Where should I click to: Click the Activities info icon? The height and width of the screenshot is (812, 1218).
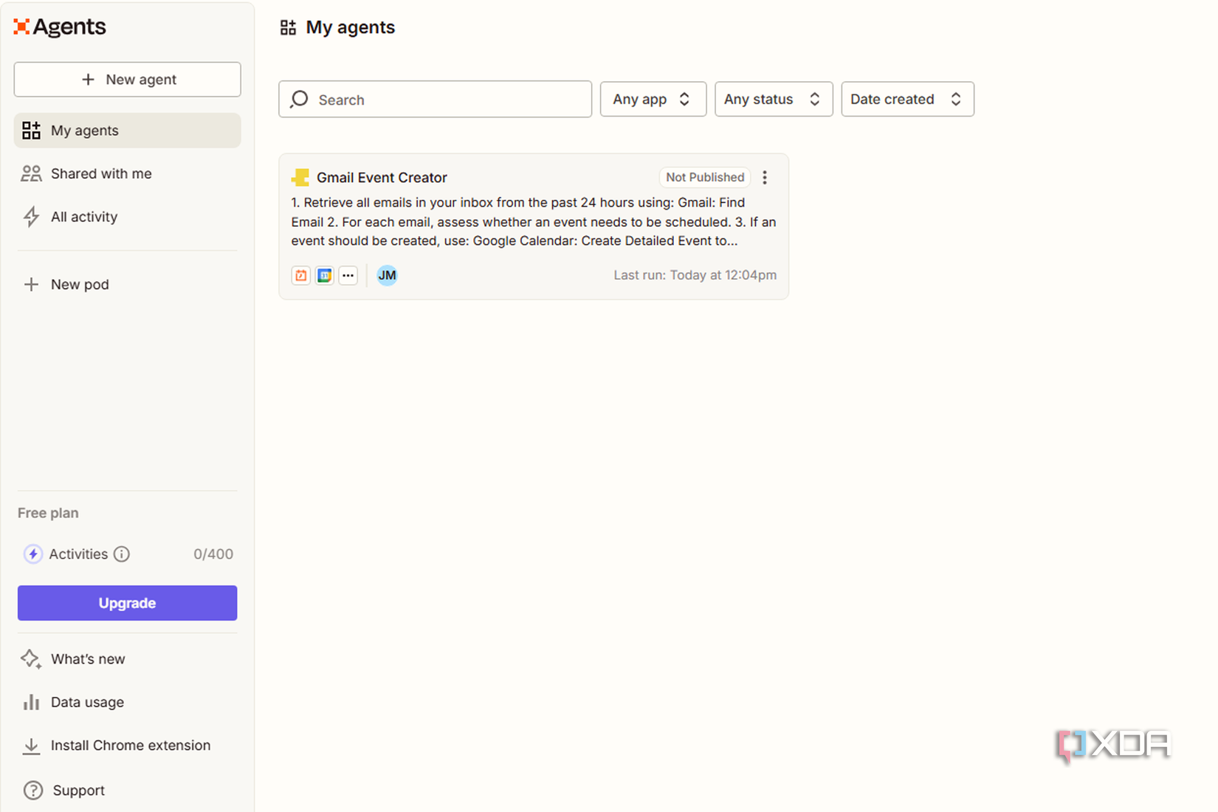click(122, 554)
